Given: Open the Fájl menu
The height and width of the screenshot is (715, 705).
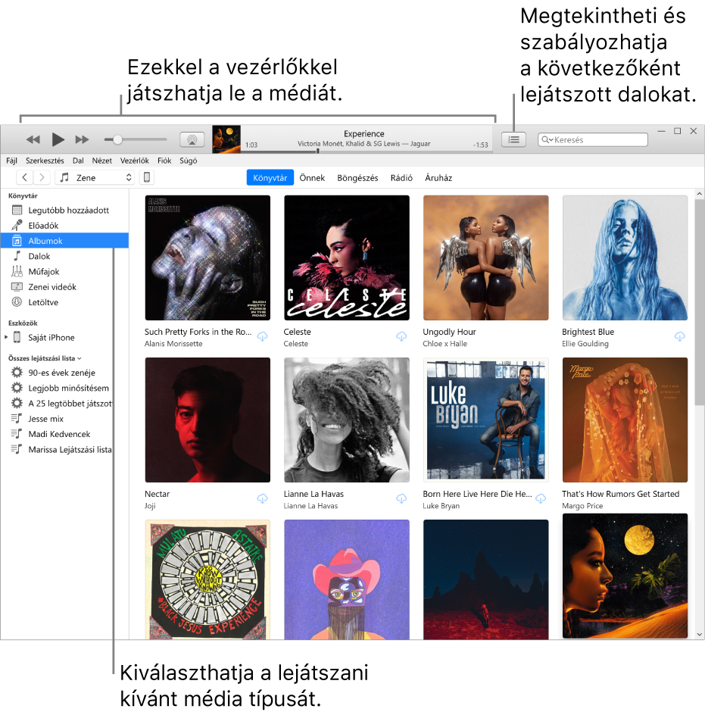Looking at the screenshot, I should click(11, 161).
